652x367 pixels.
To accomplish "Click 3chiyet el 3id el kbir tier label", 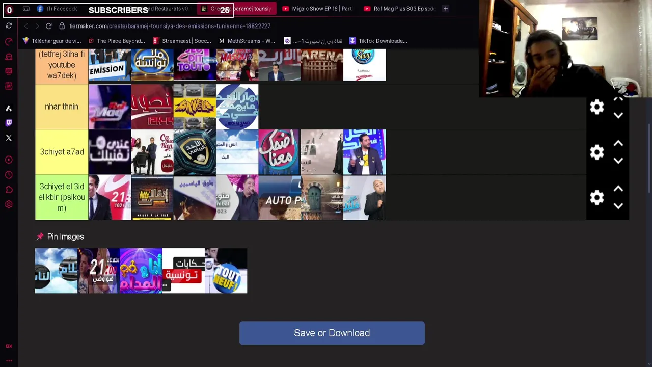I will [x=62, y=197].
